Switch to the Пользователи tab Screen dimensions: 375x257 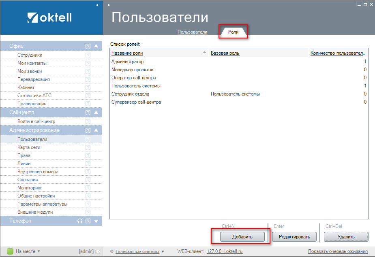pyautogui.click(x=192, y=32)
